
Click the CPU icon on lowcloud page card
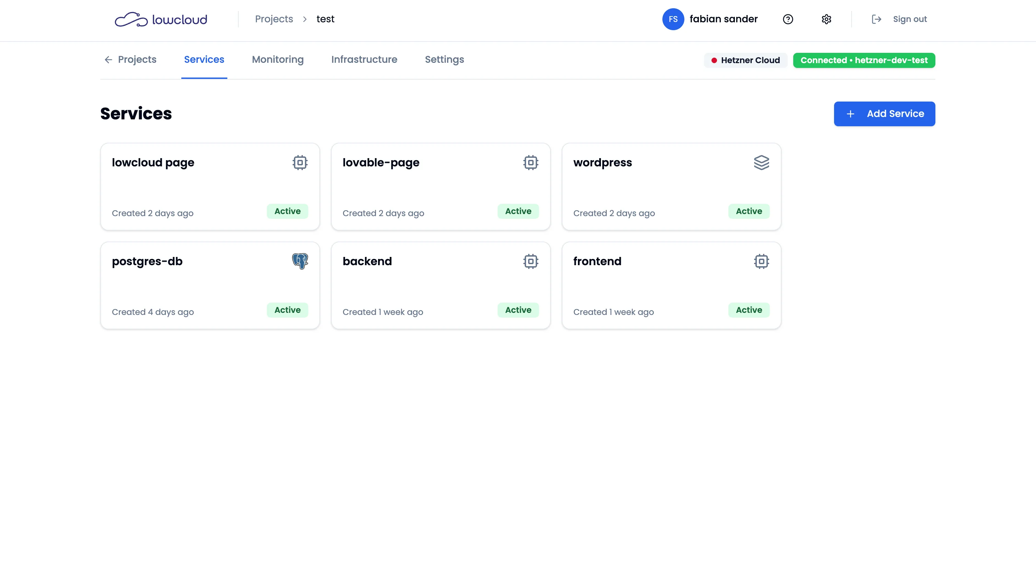click(300, 162)
